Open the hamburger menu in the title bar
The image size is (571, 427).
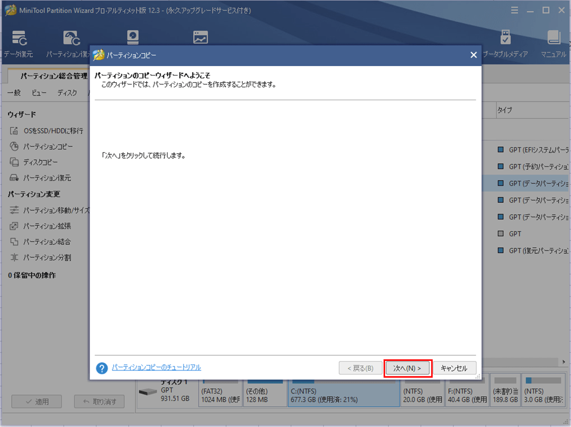(x=514, y=10)
